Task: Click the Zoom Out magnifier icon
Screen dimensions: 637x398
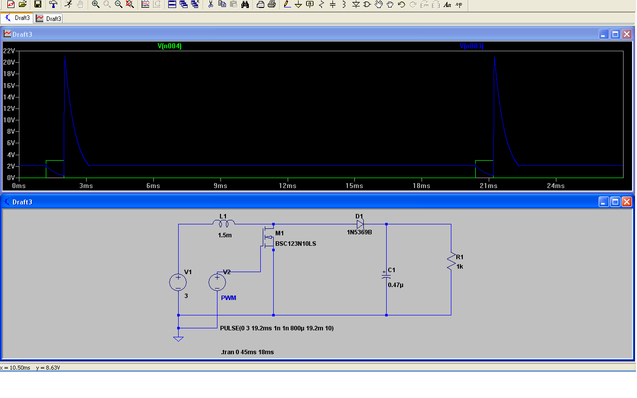Action: (118, 4)
